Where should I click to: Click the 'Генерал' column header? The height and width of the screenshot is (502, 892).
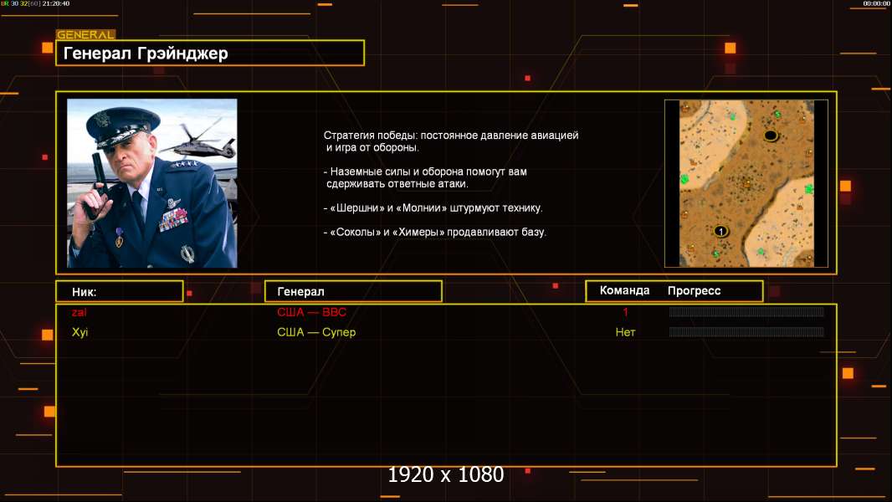(353, 291)
